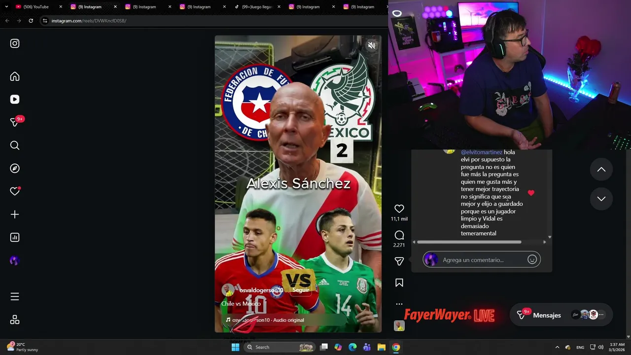Go to the next reel with down chevron

(601, 199)
